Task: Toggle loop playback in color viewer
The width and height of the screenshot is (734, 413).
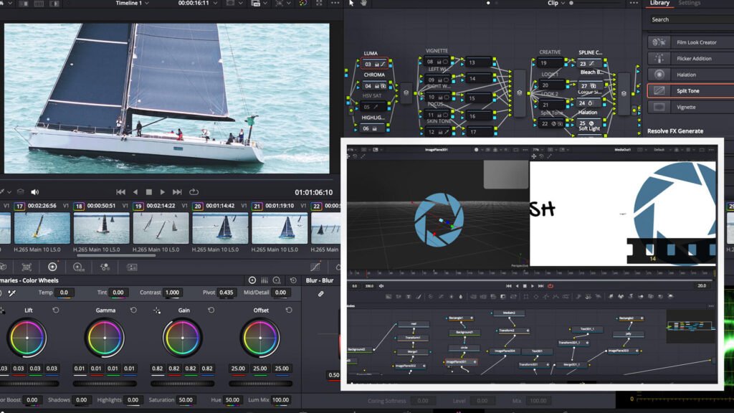Action: (194, 192)
